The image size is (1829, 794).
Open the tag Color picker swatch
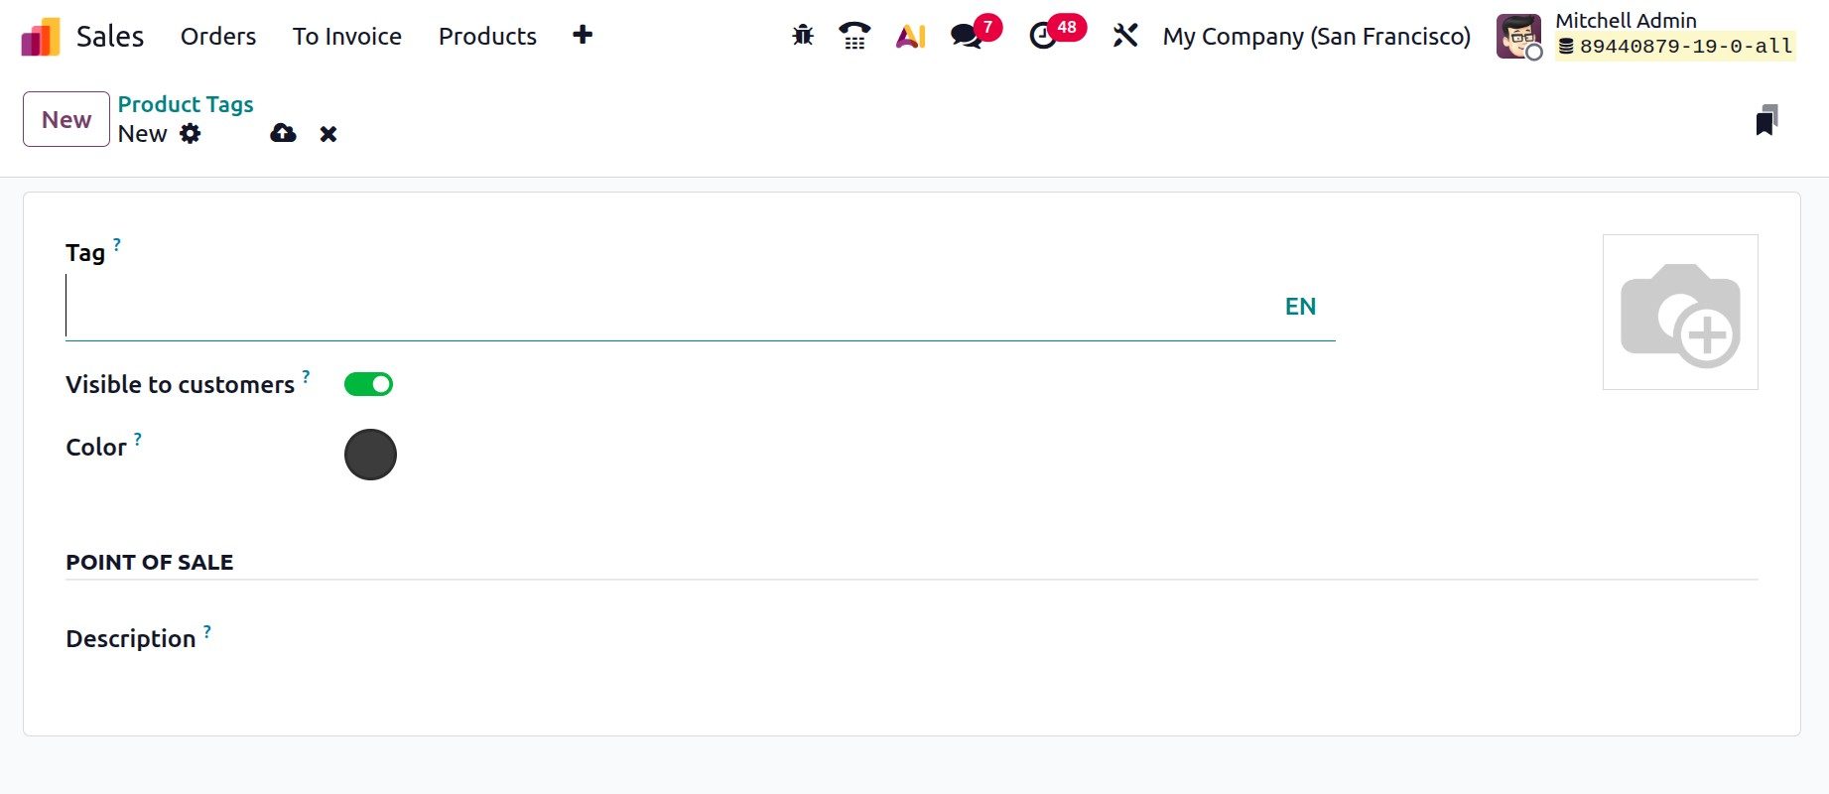[x=370, y=455]
